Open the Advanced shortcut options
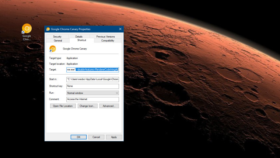The image size is (280, 158). 109,106
